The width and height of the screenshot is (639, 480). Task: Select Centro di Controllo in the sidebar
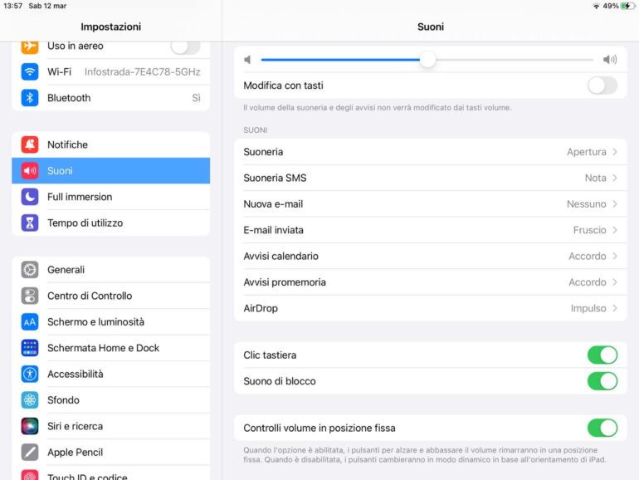tap(111, 296)
